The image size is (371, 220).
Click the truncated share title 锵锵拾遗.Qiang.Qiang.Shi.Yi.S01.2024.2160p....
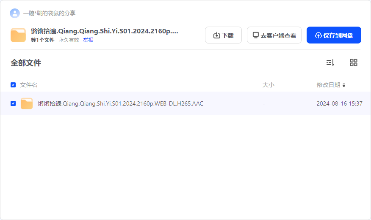click(104, 31)
